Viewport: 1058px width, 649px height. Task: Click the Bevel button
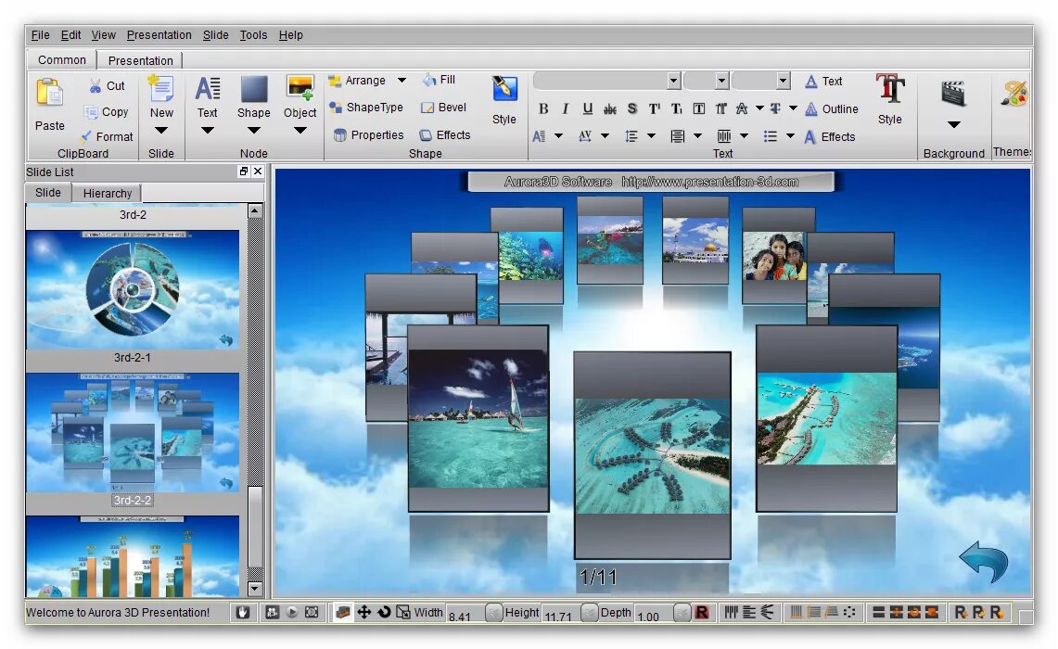point(443,108)
